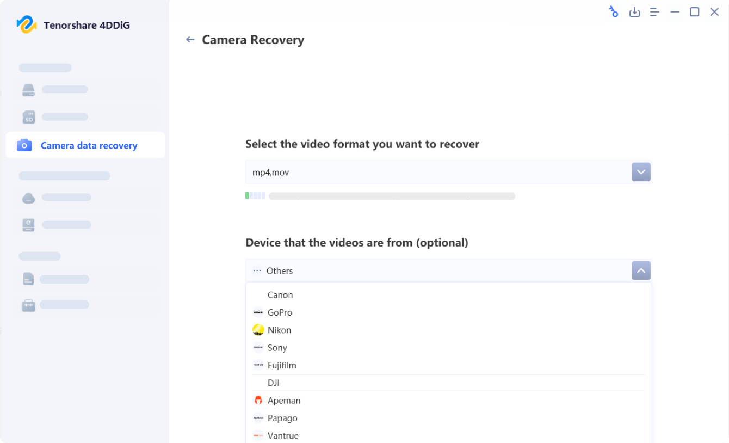This screenshot has width=729, height=443.
Task: Click the document icon in sidebar
Action: coord(28,279)
